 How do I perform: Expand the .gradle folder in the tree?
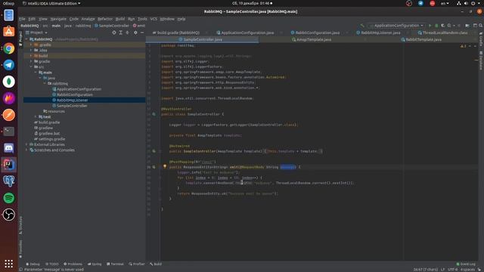click(x=31, y=45)
